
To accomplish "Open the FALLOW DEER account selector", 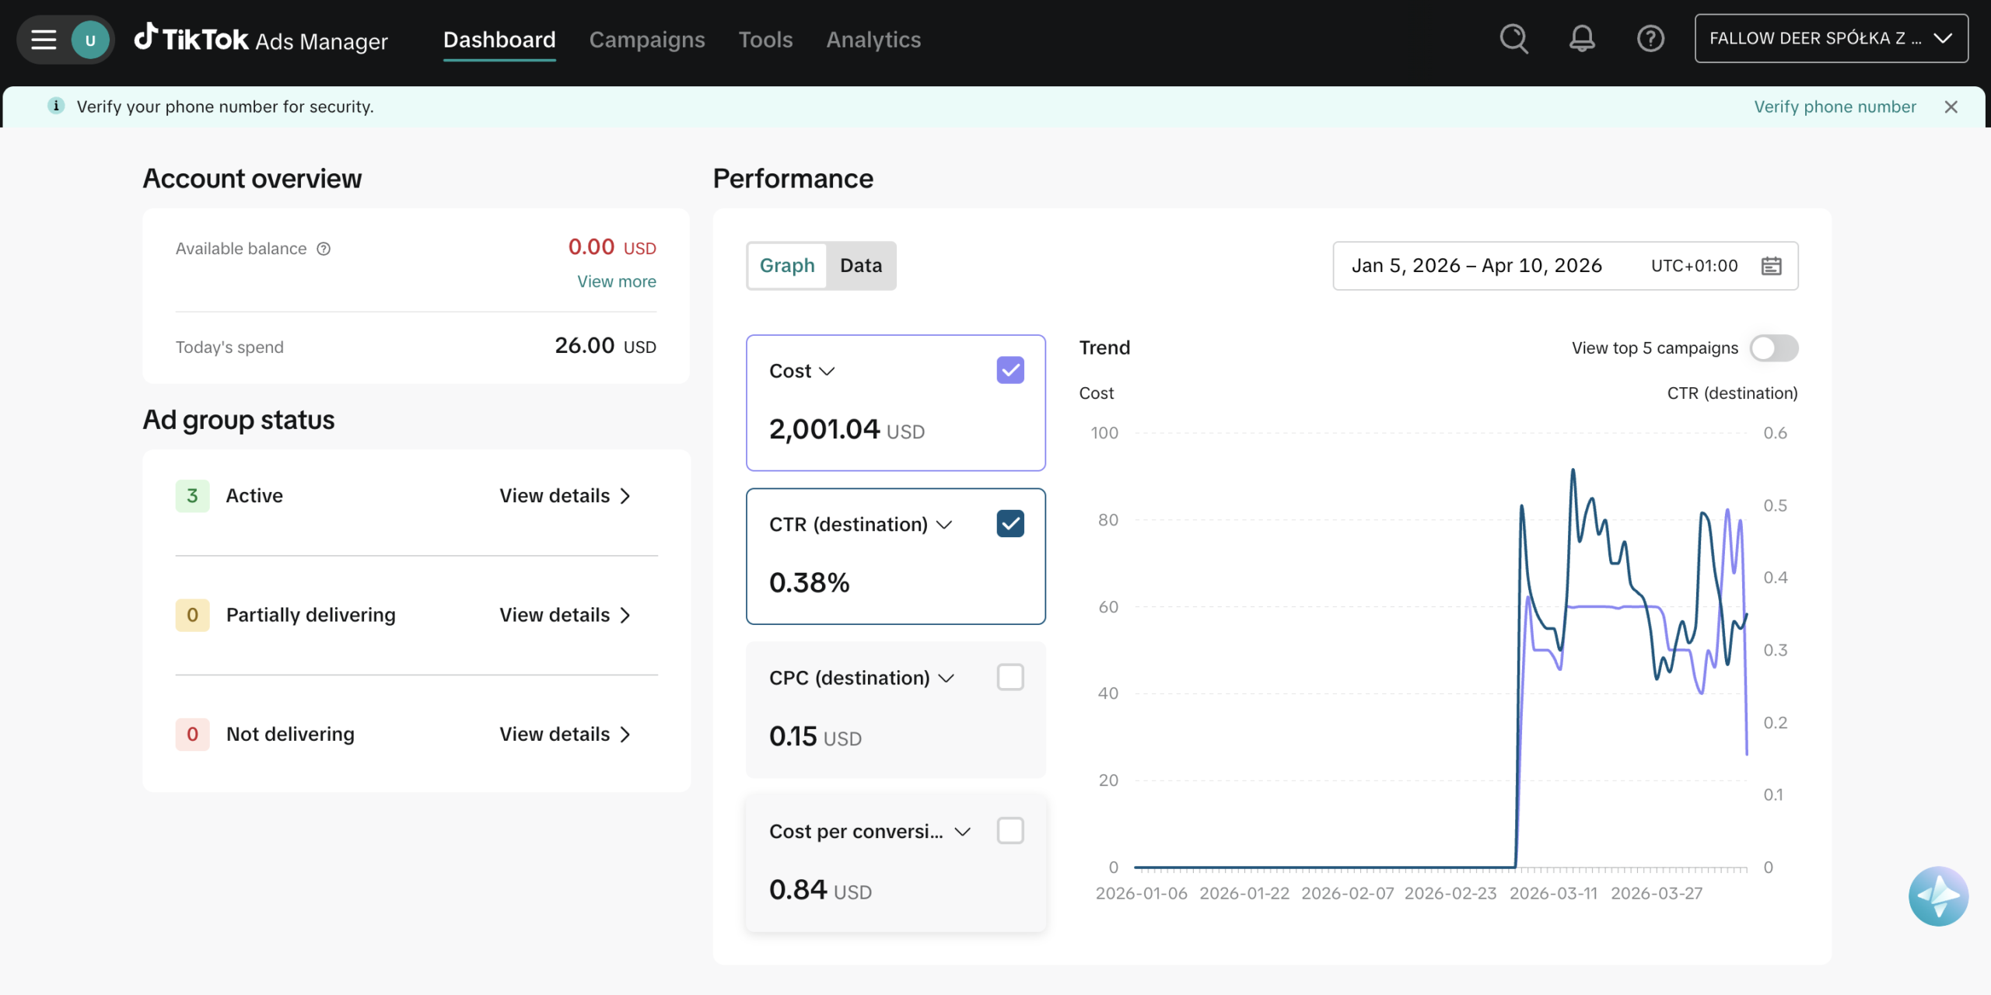I will (1831, 39).
